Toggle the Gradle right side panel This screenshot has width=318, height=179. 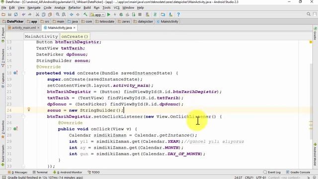tap(315, 33)
